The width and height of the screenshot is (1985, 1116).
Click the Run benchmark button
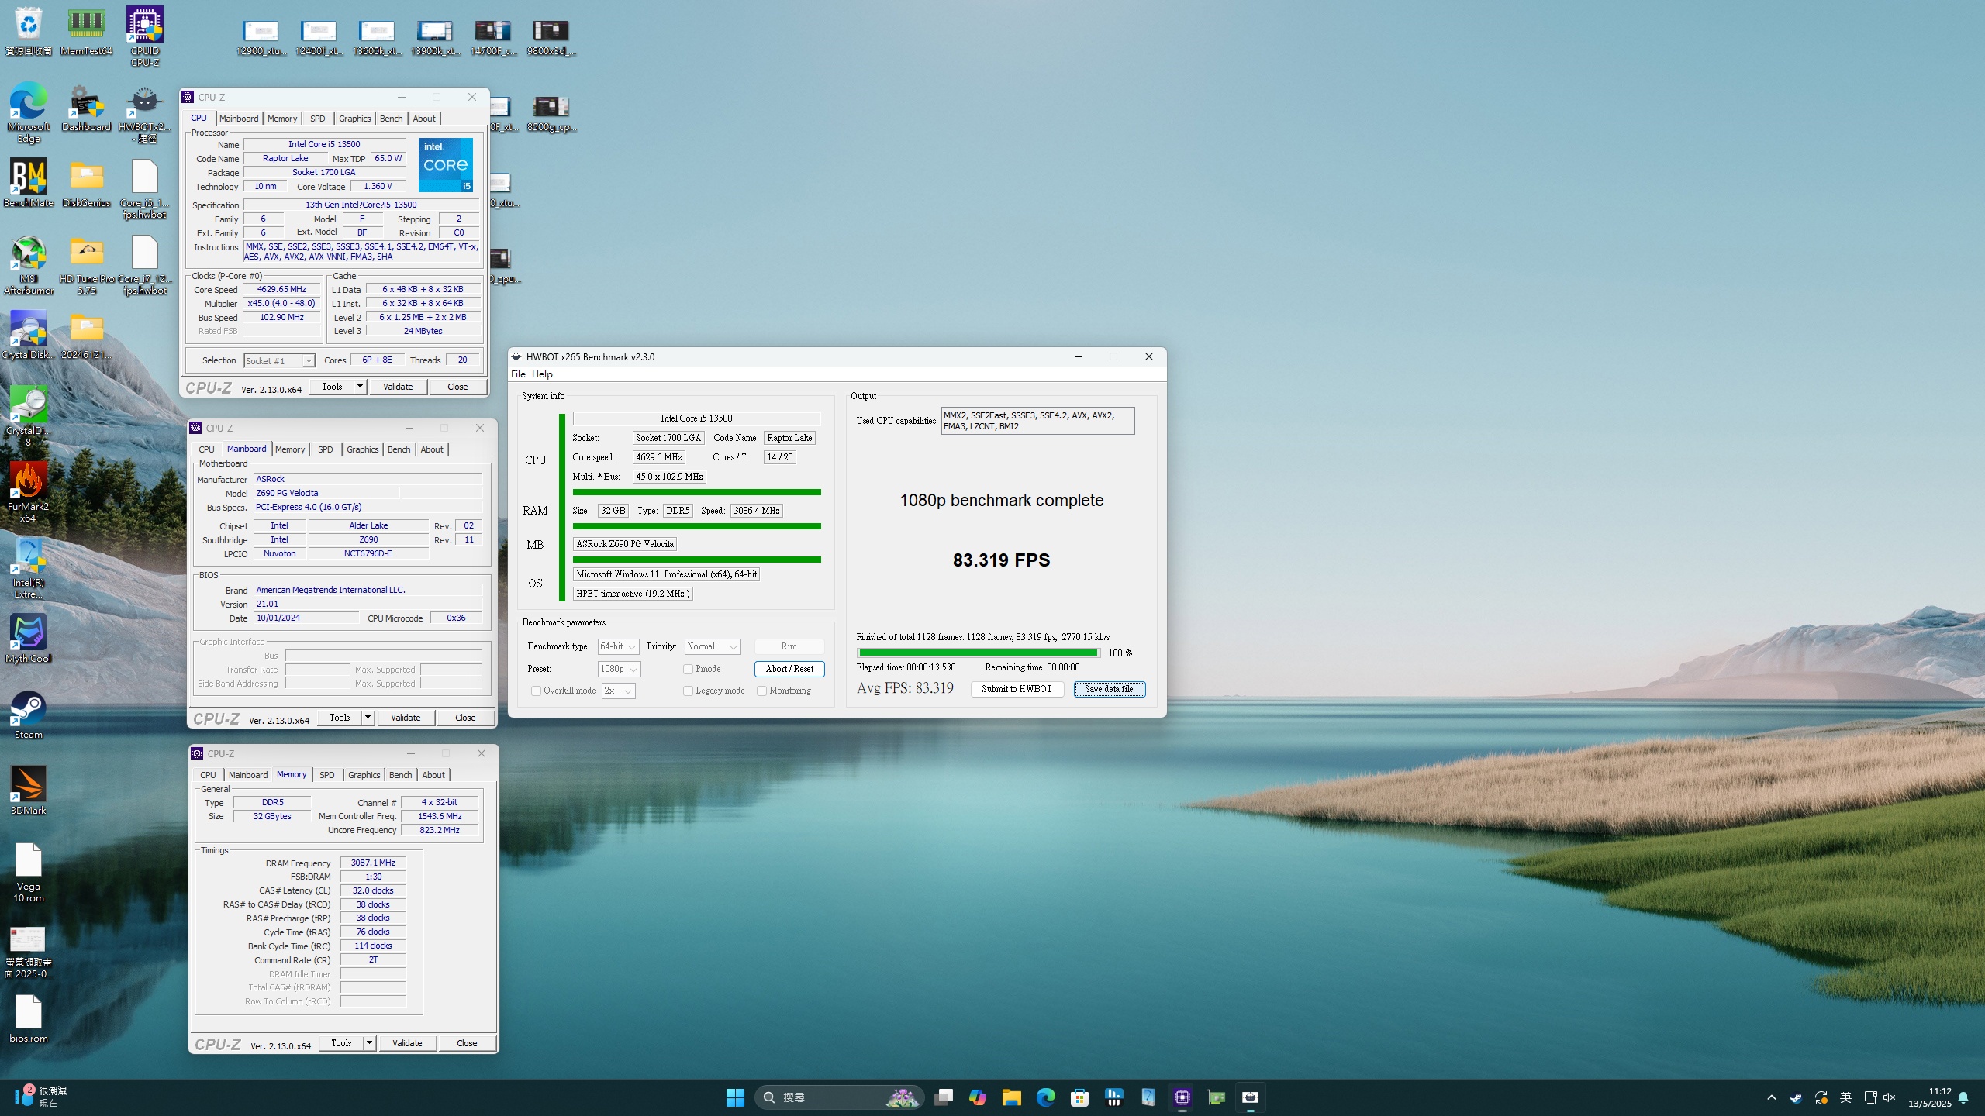point(789,646)
